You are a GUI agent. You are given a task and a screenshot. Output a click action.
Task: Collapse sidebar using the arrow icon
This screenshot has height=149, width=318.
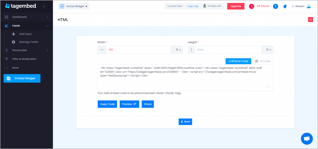pos(44,6)
